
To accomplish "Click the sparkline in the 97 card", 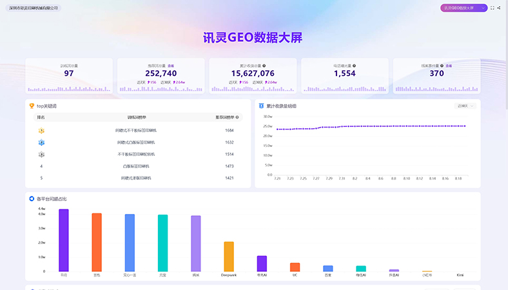I will click(x=69, y=89).
